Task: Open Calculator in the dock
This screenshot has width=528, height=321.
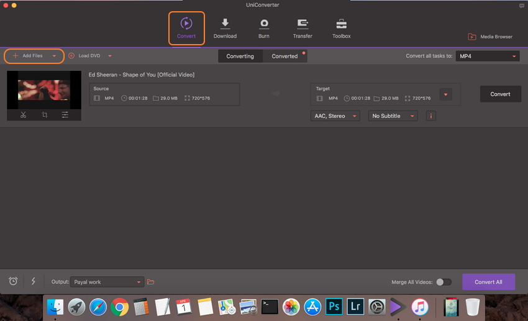Action: click(141, 307)
